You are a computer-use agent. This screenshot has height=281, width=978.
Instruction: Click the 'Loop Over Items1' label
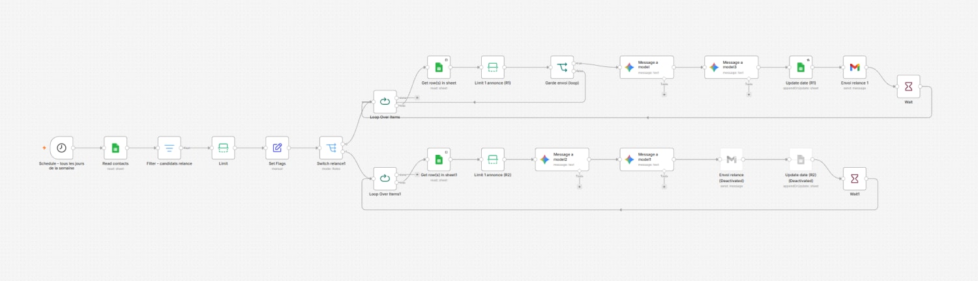click(385, 194)
